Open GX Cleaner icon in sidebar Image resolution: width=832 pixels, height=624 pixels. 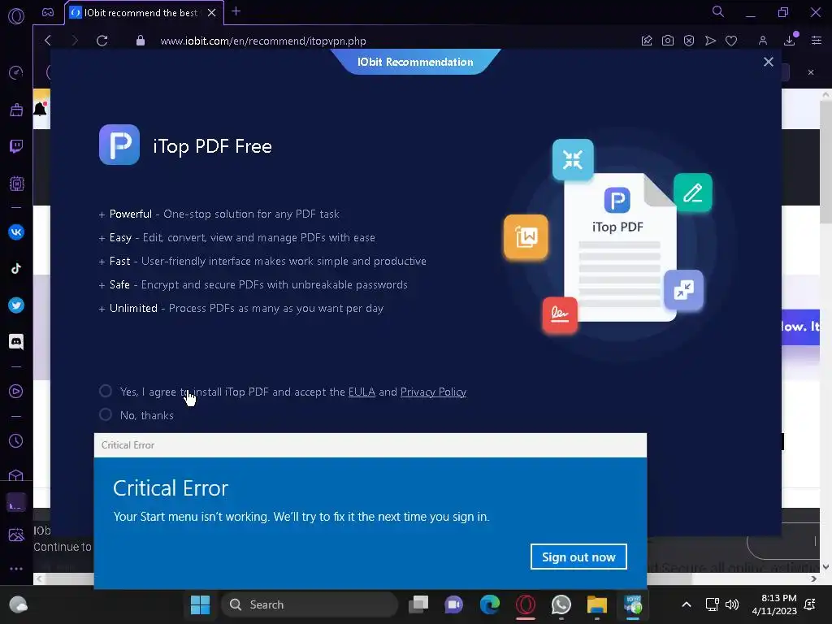16,110
